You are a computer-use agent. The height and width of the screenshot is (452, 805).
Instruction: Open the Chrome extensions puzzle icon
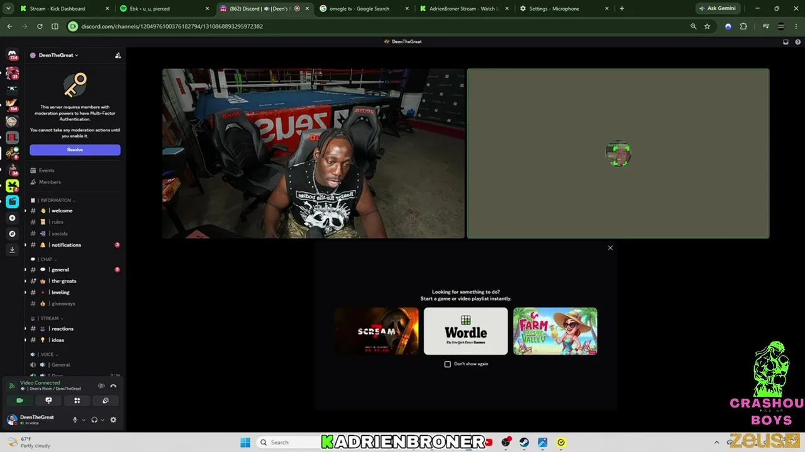(x=743, y=26)
